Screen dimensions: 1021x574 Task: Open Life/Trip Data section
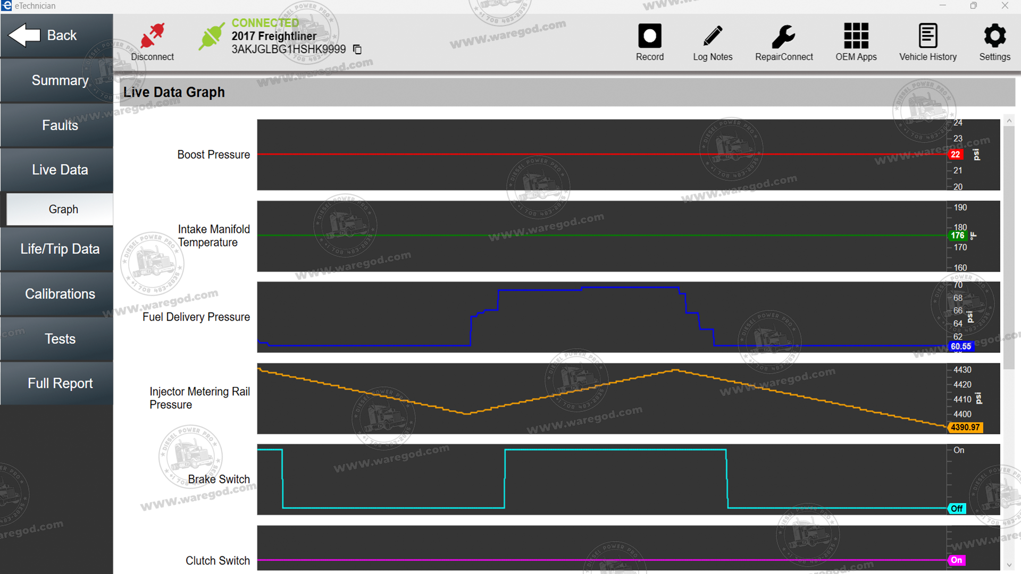click(x=60, y=249)
